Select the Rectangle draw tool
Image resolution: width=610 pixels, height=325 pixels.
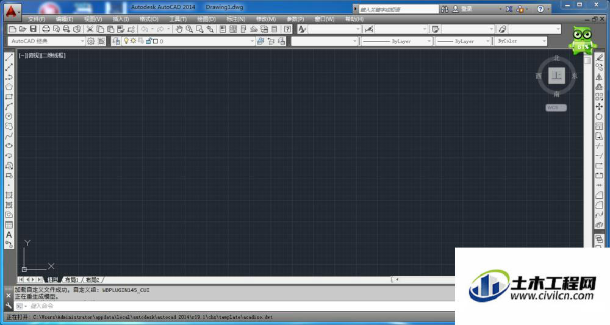pos(9,97)
